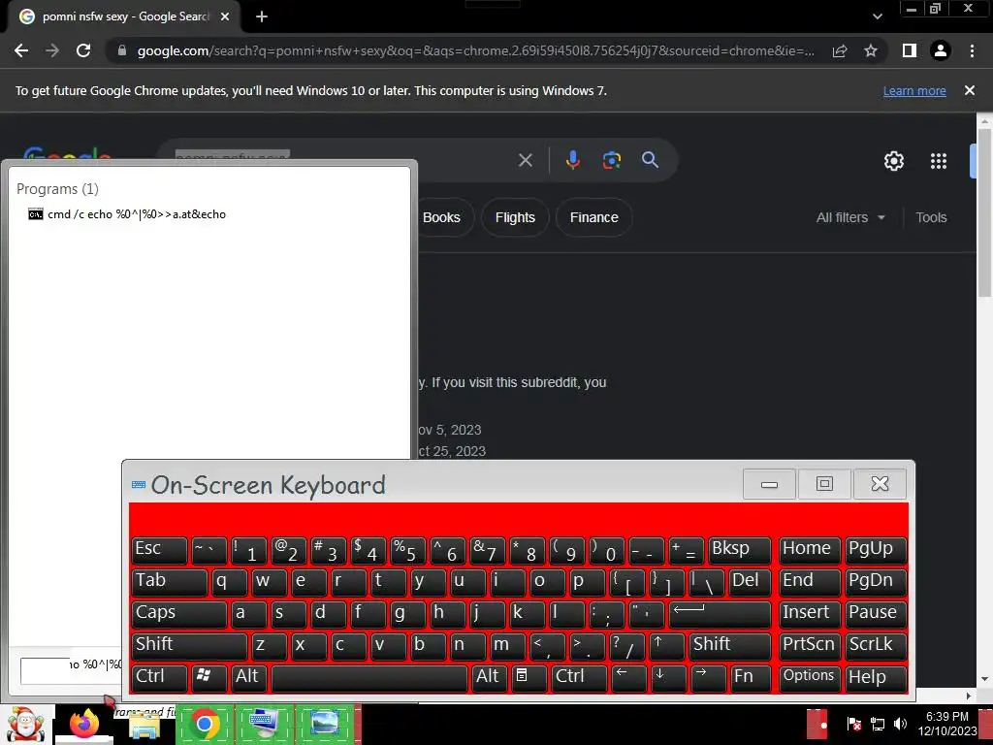This screenshot has height=745, width=993.
Task: Close the Google Search tab
Action: pos(225,16)
